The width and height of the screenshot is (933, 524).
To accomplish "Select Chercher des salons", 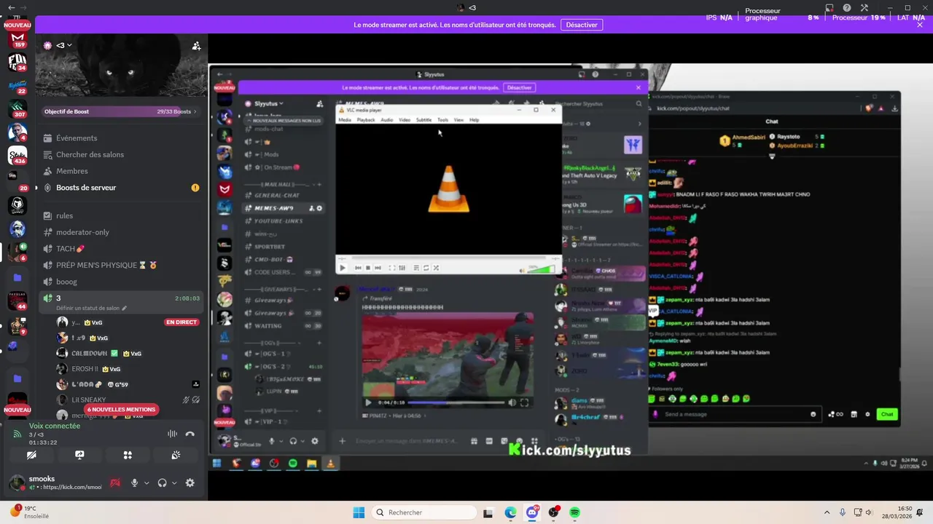I will [120, 154].
